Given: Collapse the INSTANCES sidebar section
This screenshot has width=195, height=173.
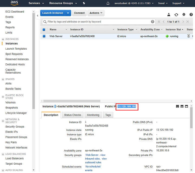Looking at the screenshot, I should coord(3,39).
